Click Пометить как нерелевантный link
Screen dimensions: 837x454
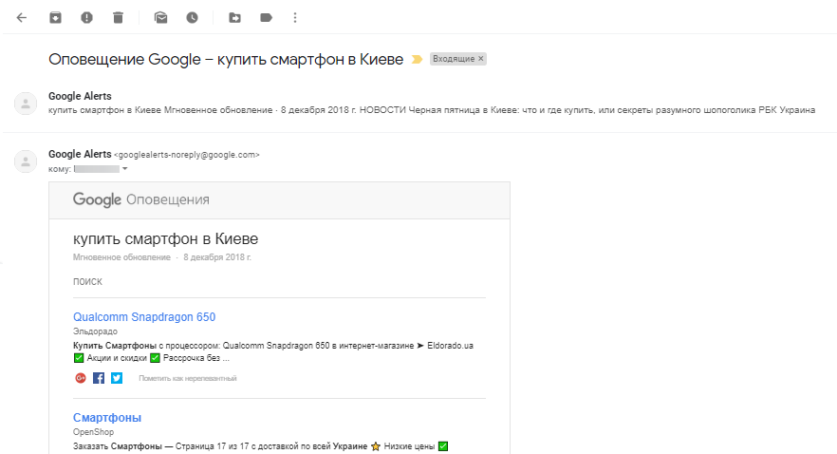pos(187,378)
